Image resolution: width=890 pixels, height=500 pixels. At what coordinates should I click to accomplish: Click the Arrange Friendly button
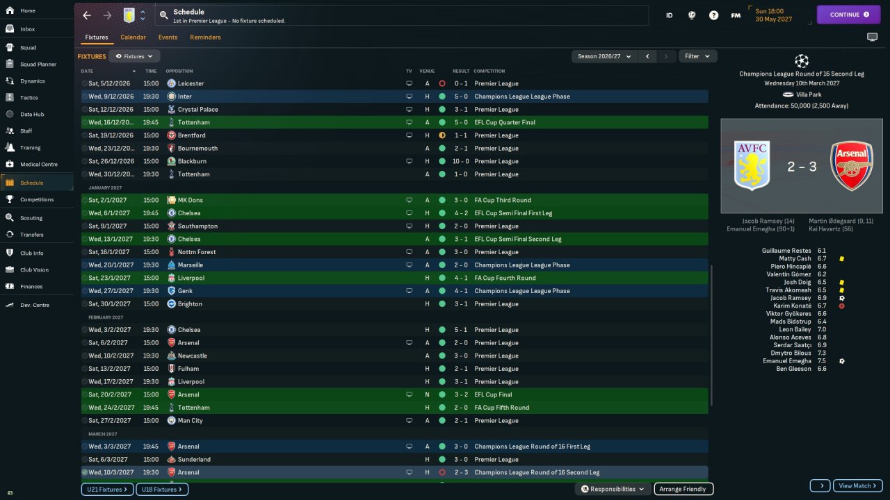click(683, 489)
